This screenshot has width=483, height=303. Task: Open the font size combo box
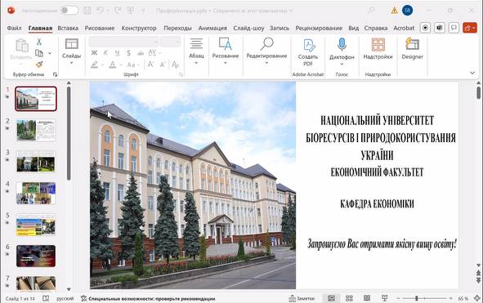(x=170, y=42)
